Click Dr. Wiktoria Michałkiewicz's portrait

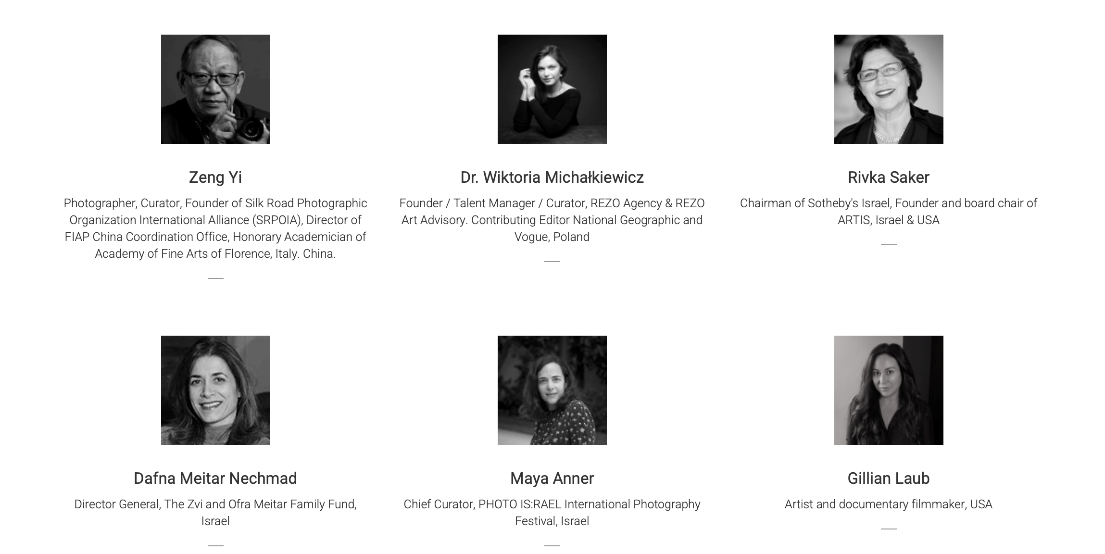click(552, 89)
